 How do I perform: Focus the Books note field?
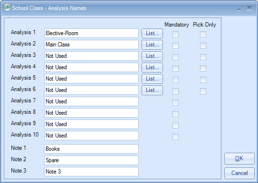point(91,149)
